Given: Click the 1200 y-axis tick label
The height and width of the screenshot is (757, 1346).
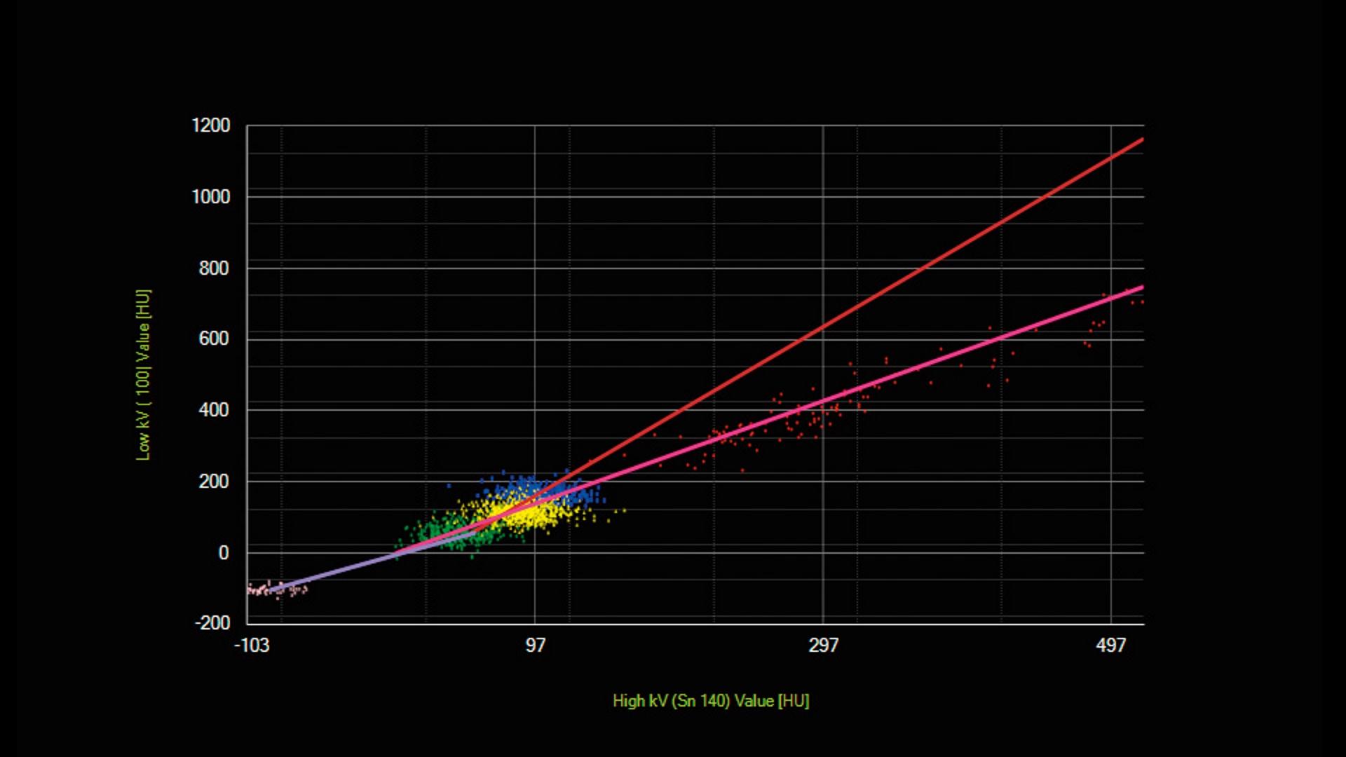Looking at the screenshot, I should [210, 126].
